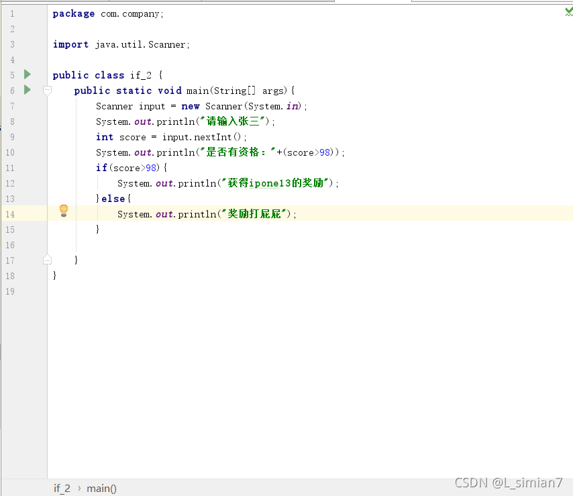Screen dimensions: 573x496
Task: Click the number 98 on line 11
Action: tap(151, 168)
